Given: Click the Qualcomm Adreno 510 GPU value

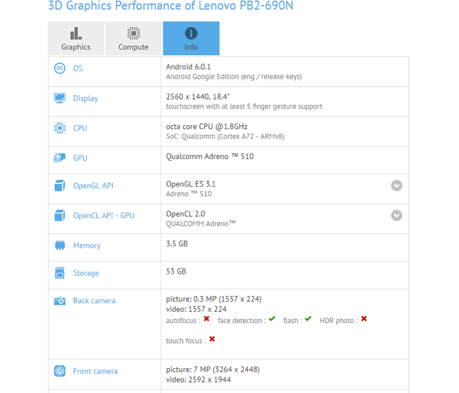Looking at the screenshot, I should click(210, 157).
